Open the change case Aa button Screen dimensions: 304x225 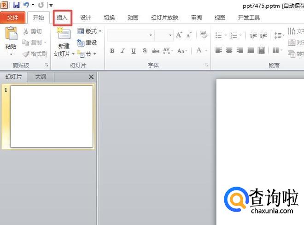tap(182, 51)
